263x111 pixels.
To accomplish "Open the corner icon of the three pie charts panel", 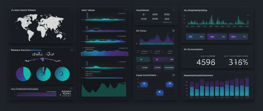I will click(71, 50).
